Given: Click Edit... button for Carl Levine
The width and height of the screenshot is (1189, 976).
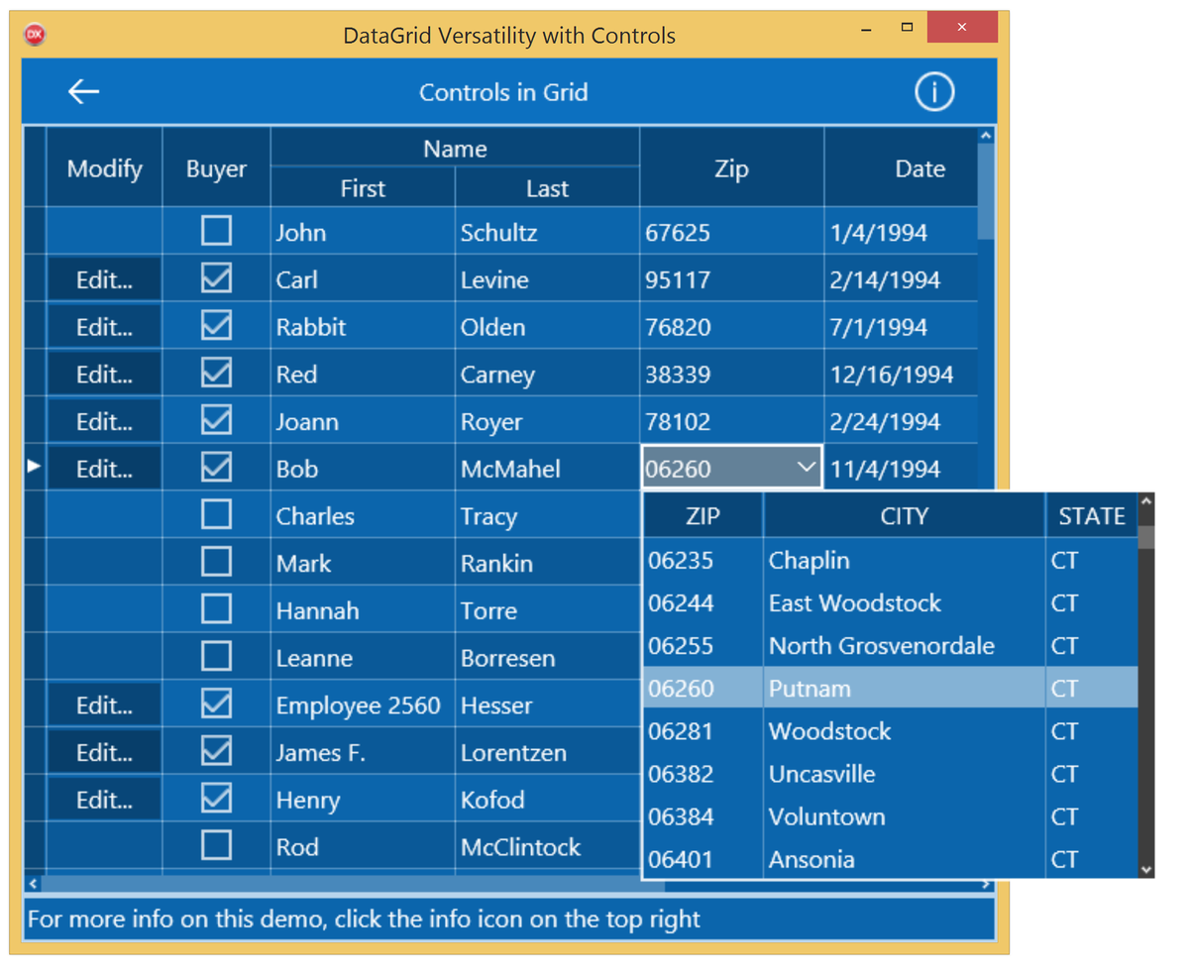Looking at the screenshot, I should pyautogui.click(x=104, y=279).
